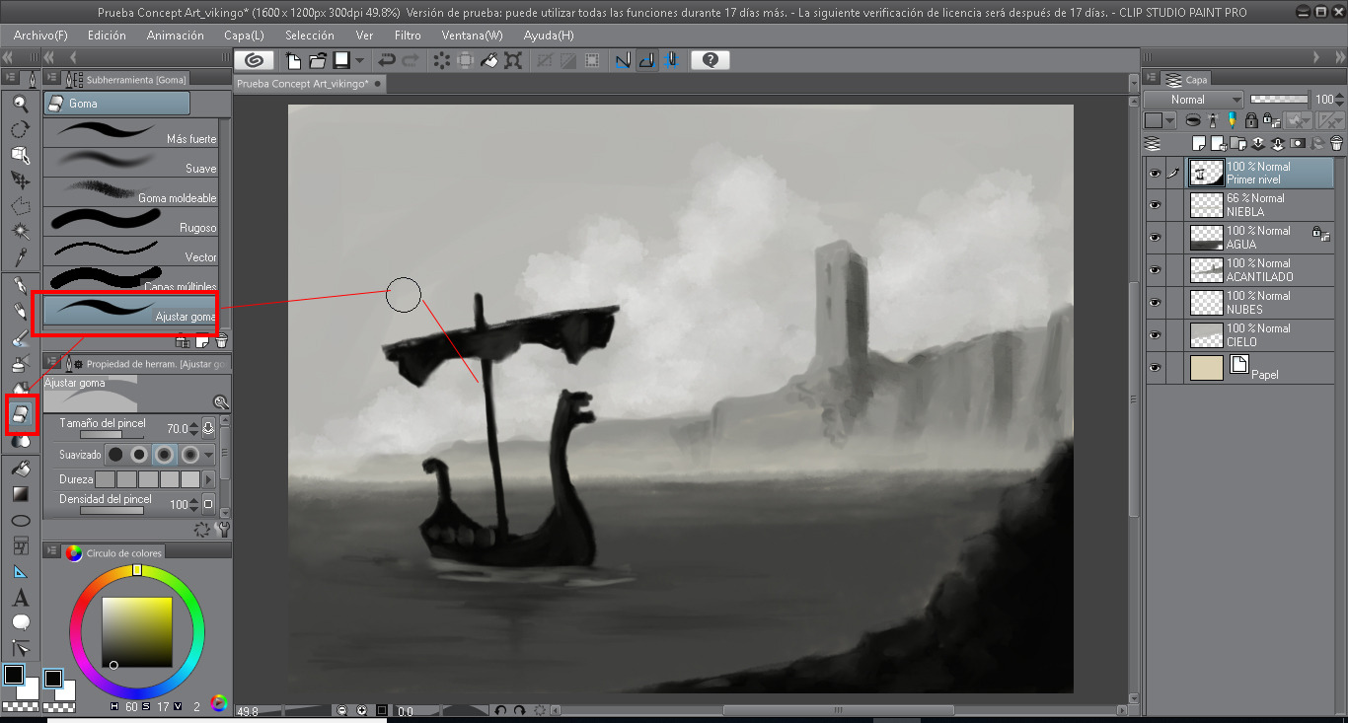The height and width of the screenshot is (723, 1348).
Task: Select the Primer nivel layer thumbnail
Action: (1206, 174)
